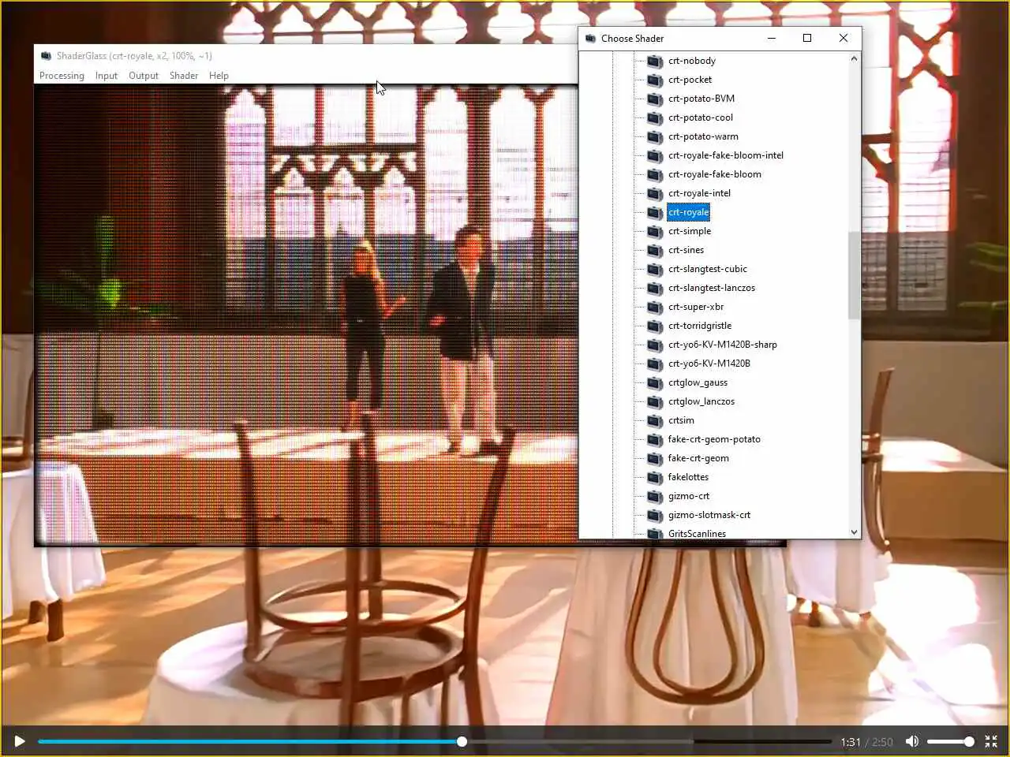Click the icon beside crtglow_lanczos
1010x757 pixels.
click(x=655, y=401)
